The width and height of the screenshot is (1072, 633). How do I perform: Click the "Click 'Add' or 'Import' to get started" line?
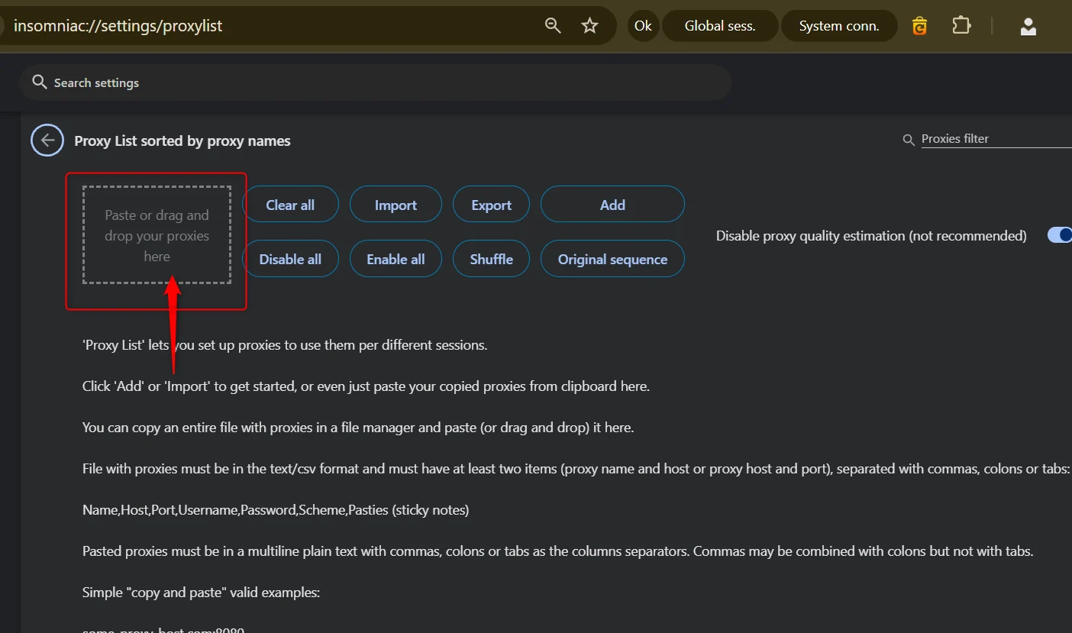click(366, 386)
